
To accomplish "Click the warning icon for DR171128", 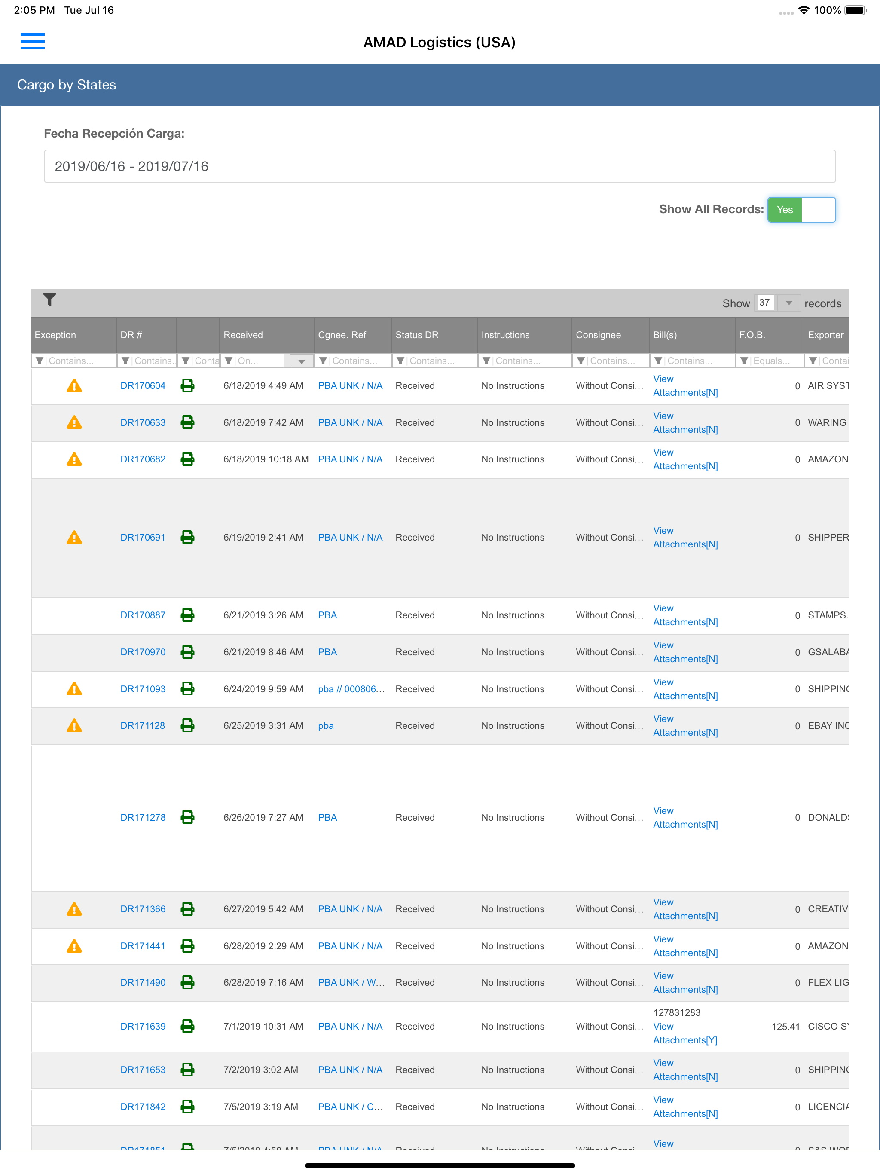I will pyautogui.click(x=74, y=725).
